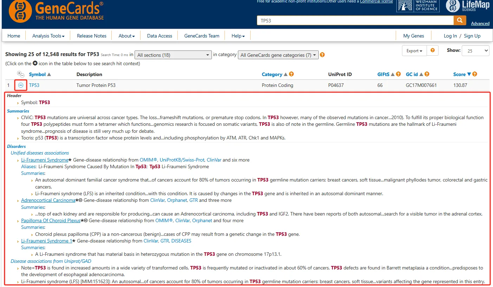The image size is (493, 287).
Task: Click help icon beside Score column
Action: [x=475, y=74]
